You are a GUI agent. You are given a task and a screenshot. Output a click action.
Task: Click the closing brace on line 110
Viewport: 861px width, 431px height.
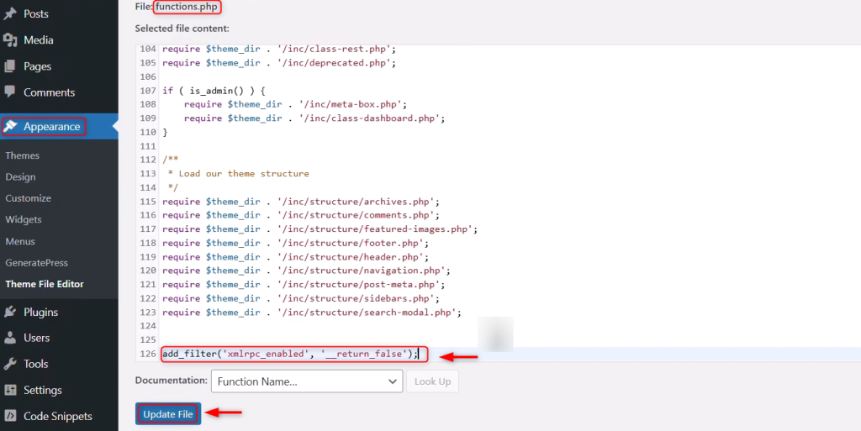tap(165, 132)
